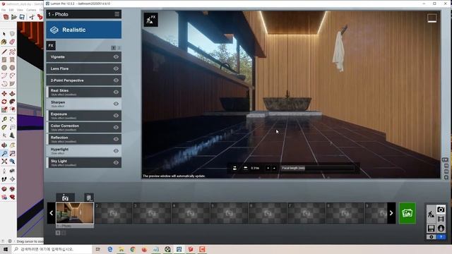Click the Windows taskbar search box
The width and height of the screenshot is (452, 254).
[52, 249]
